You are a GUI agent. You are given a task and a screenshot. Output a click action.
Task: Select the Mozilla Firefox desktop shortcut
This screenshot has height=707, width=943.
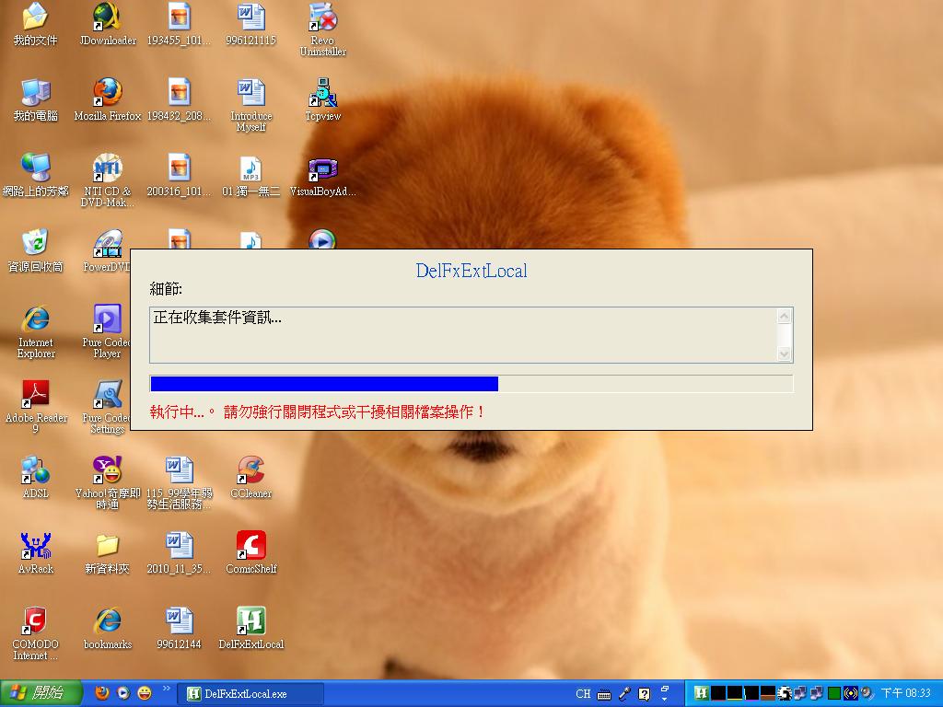pos(108,100)
